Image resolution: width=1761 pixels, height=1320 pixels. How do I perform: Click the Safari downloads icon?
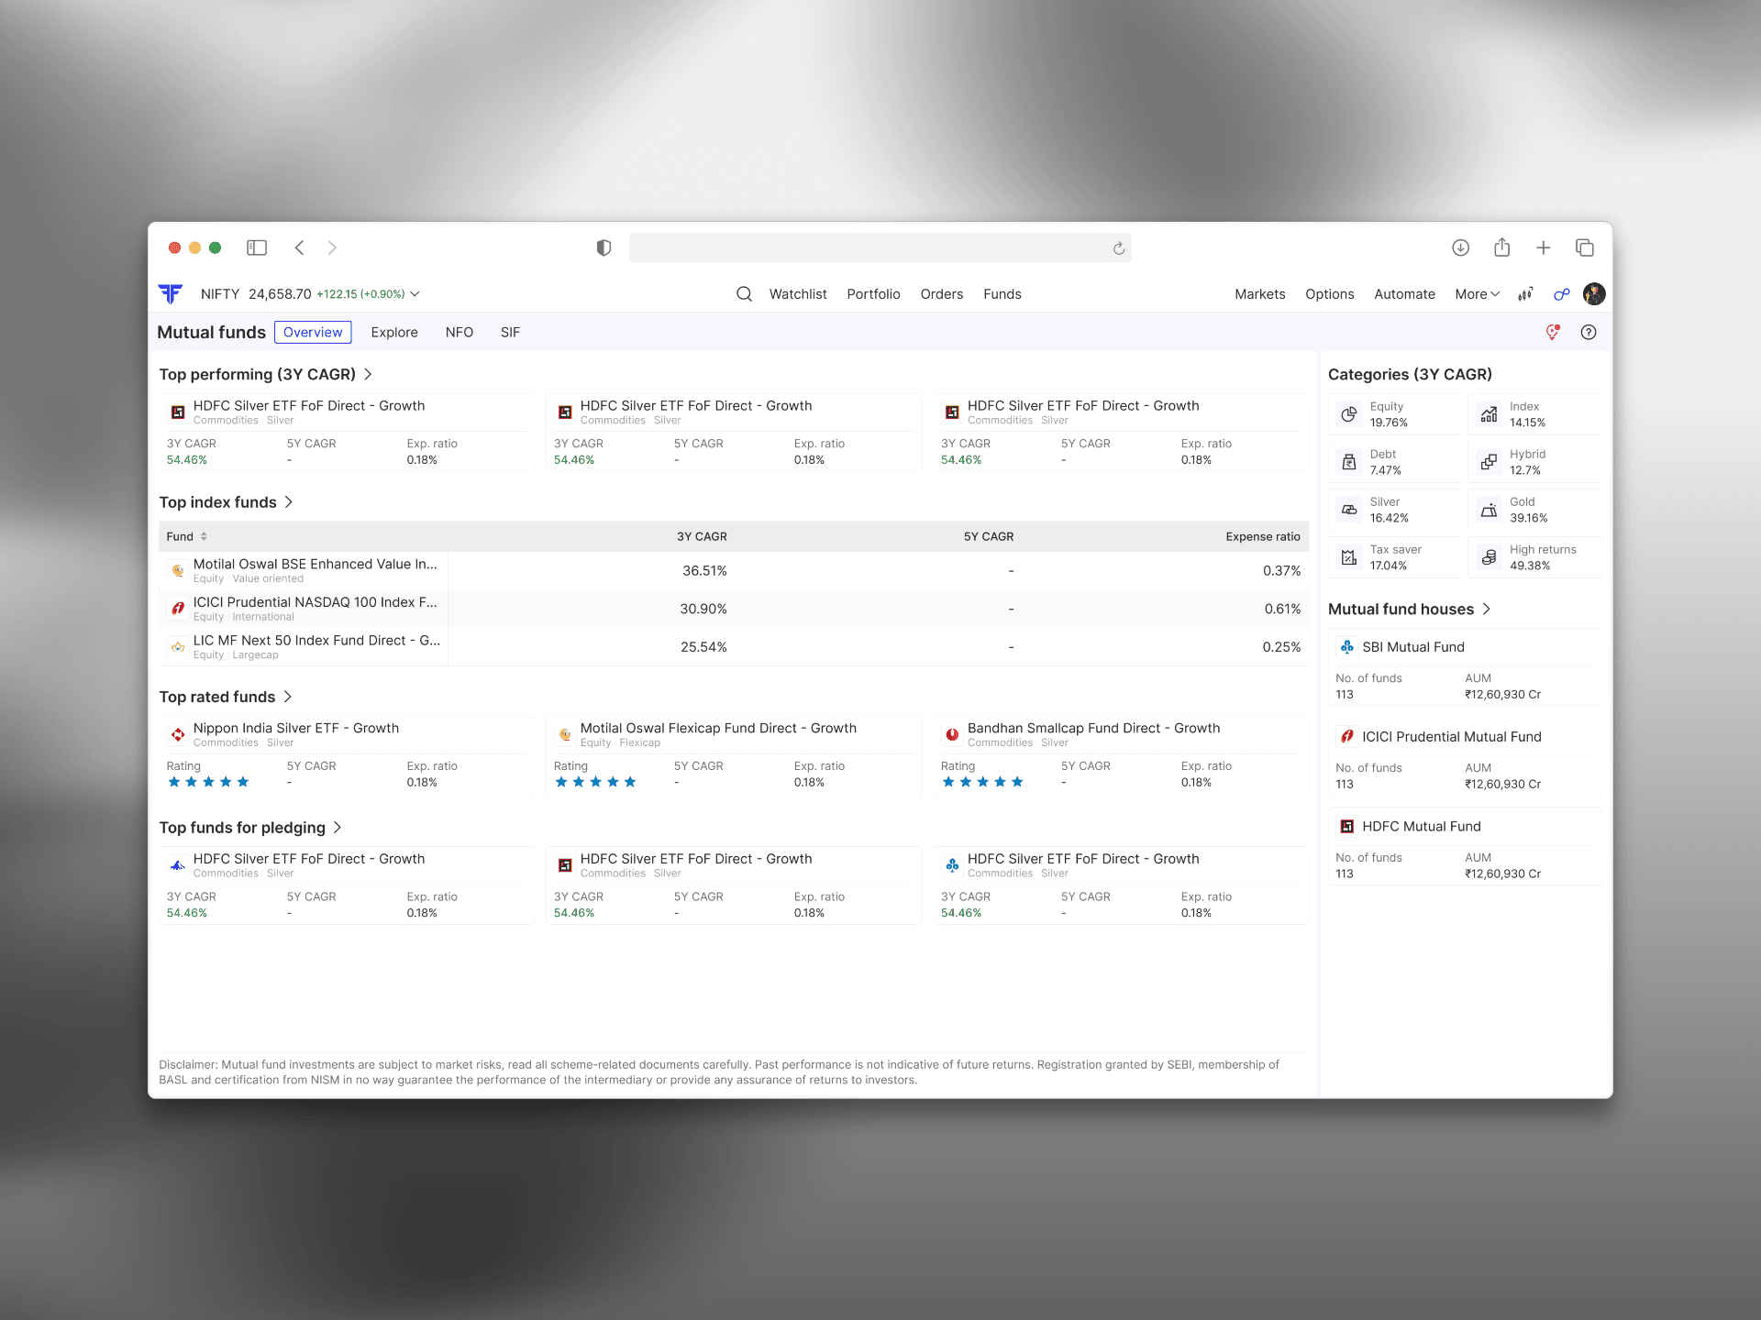[x=1460, y=247]
